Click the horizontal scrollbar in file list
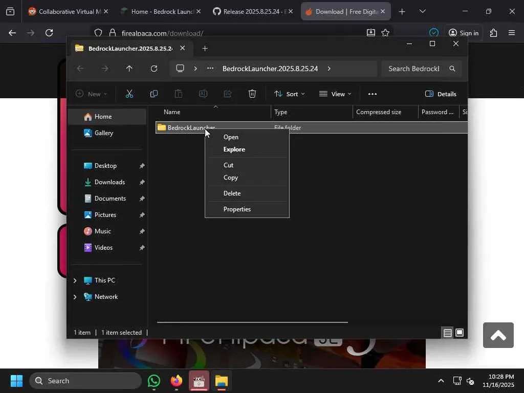The height and width of the screenshot is (393, 524). click(x=252, y=322)
